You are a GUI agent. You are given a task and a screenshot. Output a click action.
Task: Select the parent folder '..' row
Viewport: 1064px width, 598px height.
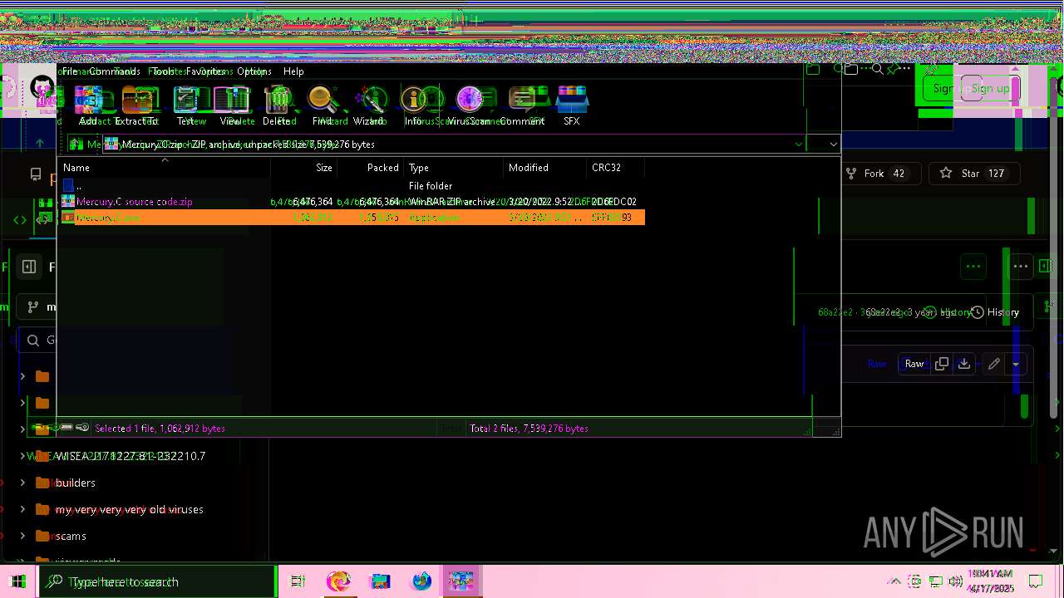coord(351,186)
